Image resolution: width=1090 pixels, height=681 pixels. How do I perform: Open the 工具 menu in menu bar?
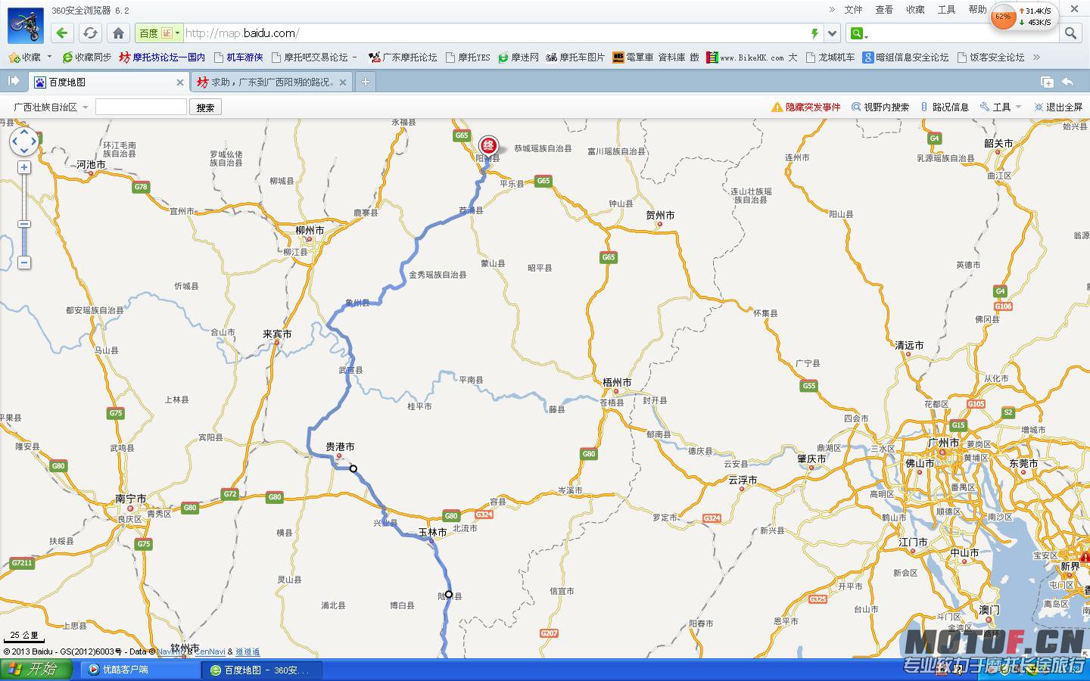click(x=946, y=10)
